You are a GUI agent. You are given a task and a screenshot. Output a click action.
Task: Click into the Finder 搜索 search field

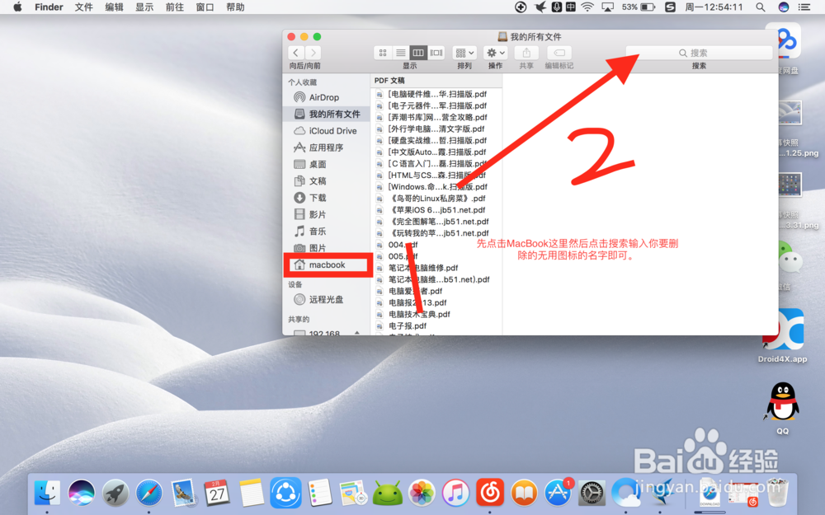coord(700,53)
